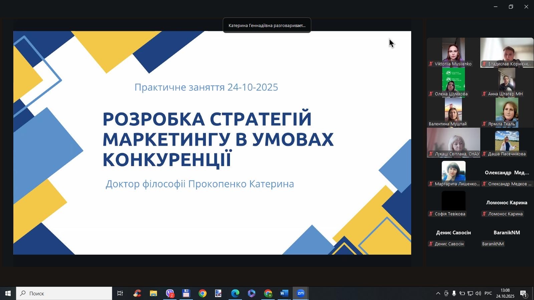This screenshot has height=300, width=534.
Task: Launch Google Chrome from the taskbar
Action: (x=203, y=293)
